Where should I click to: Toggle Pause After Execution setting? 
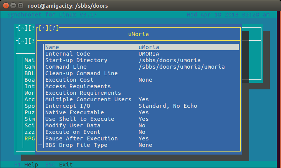tap(81, 138)
